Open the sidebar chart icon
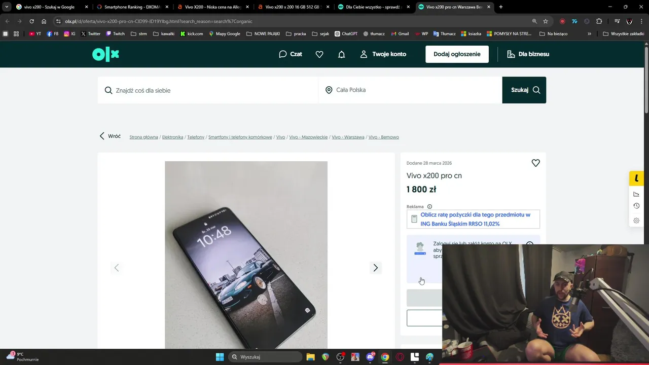Screen dimensions: 649x365 click(x=636, y=194)
